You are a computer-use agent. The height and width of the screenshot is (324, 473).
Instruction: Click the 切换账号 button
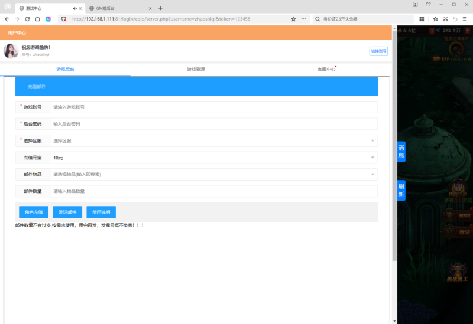tap(378, 51)
